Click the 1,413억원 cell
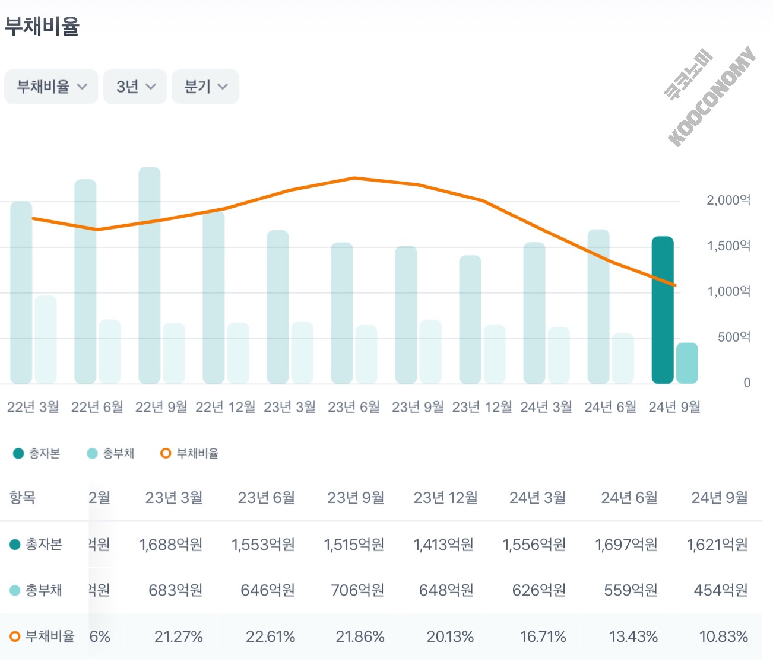 click(443, 544)
